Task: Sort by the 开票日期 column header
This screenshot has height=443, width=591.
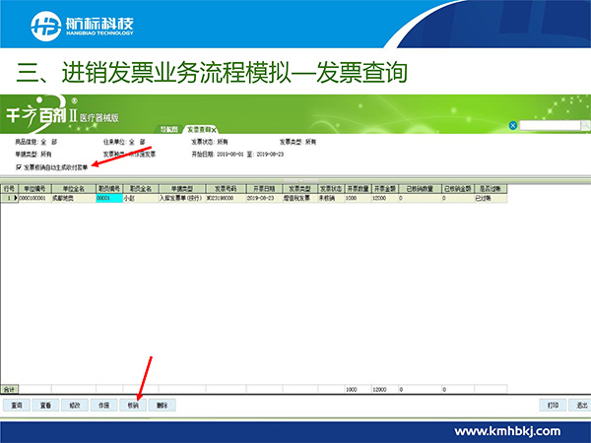Action: (x=264, y=189)
